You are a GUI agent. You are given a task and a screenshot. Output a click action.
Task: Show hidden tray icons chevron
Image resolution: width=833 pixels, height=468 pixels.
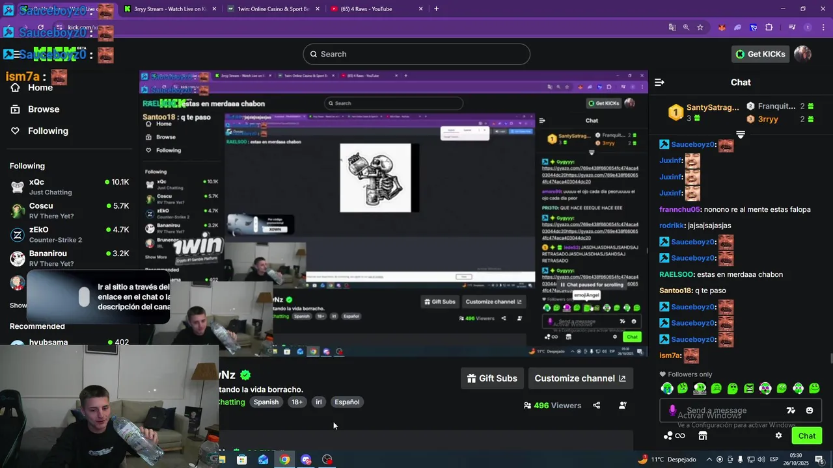(x=709, y=460)
